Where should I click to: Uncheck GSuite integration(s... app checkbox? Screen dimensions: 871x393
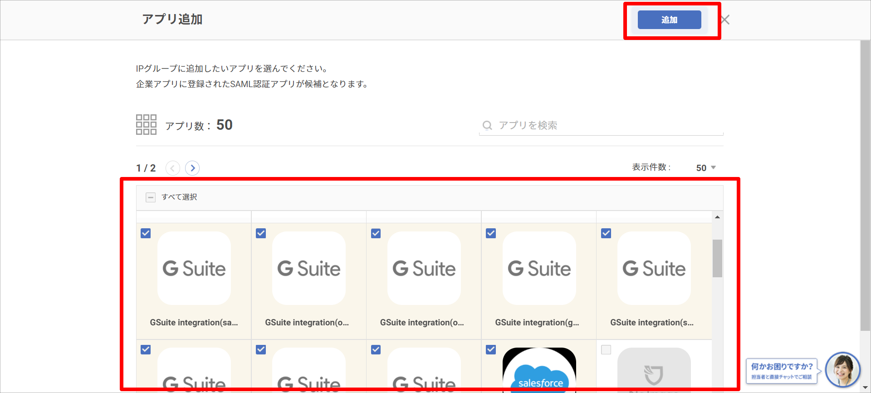[x=606, y=233]
